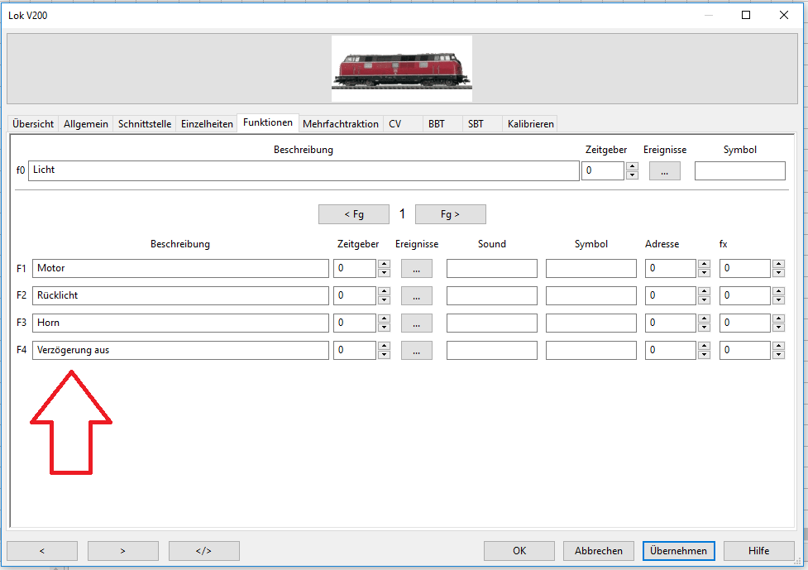Click the F4 description field Verzögerung aus
Image resolution: width=808 pixels, height=570 pixels.
pos(180,351)
